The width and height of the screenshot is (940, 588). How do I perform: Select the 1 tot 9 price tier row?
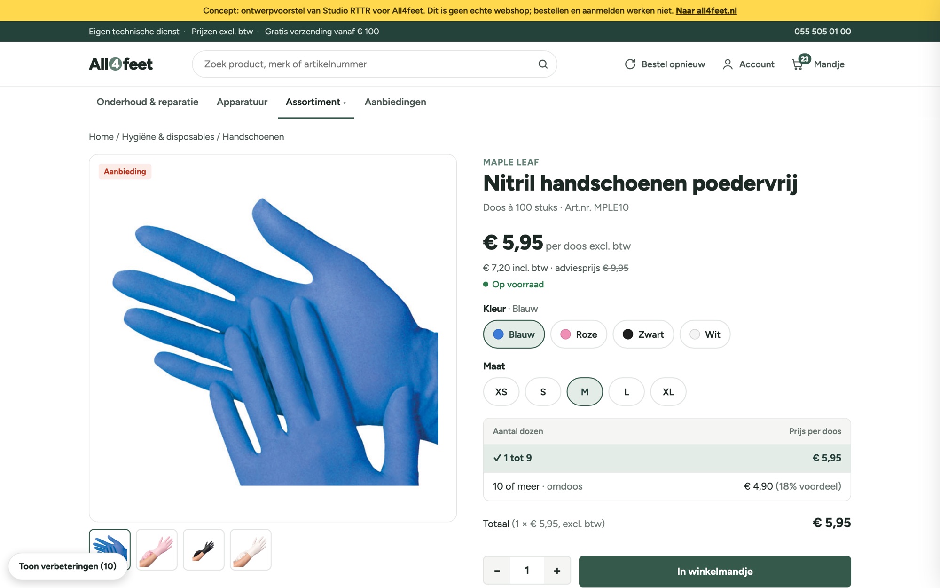click(x=667, y=458)
